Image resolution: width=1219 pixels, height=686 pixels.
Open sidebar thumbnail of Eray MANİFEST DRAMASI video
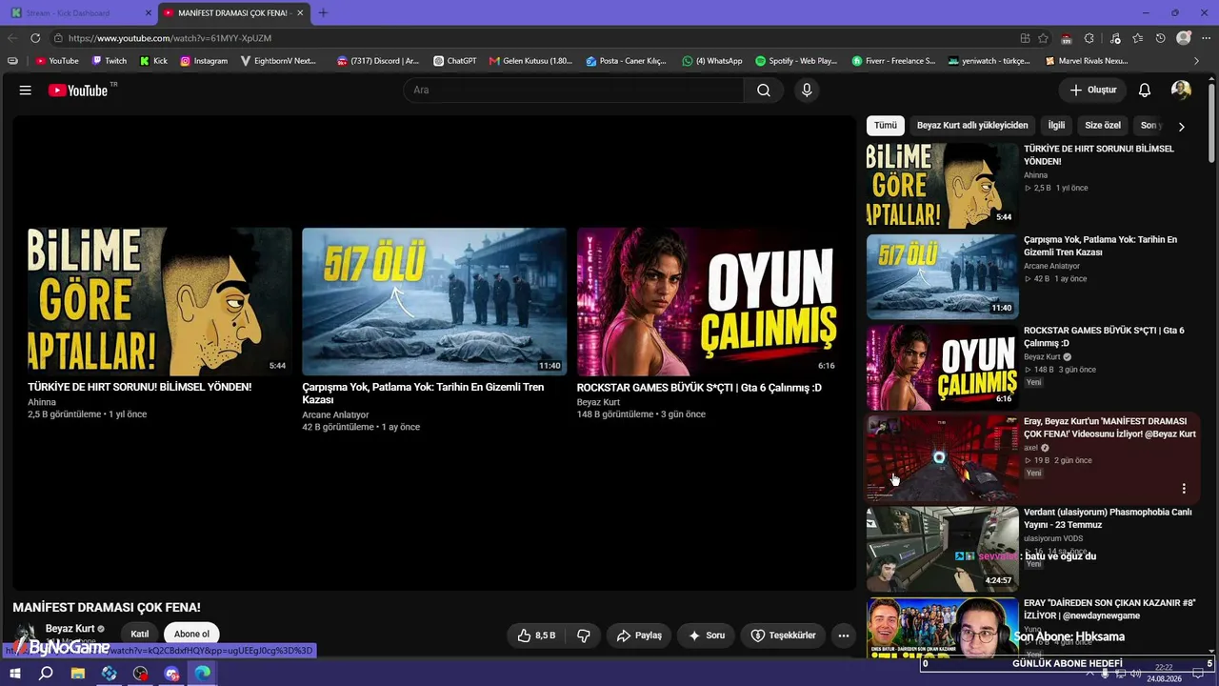[x=942, y=458]
